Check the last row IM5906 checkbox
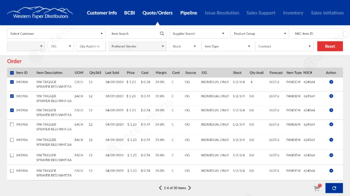The width and height of the screenshot is (350, 196). 12,170
